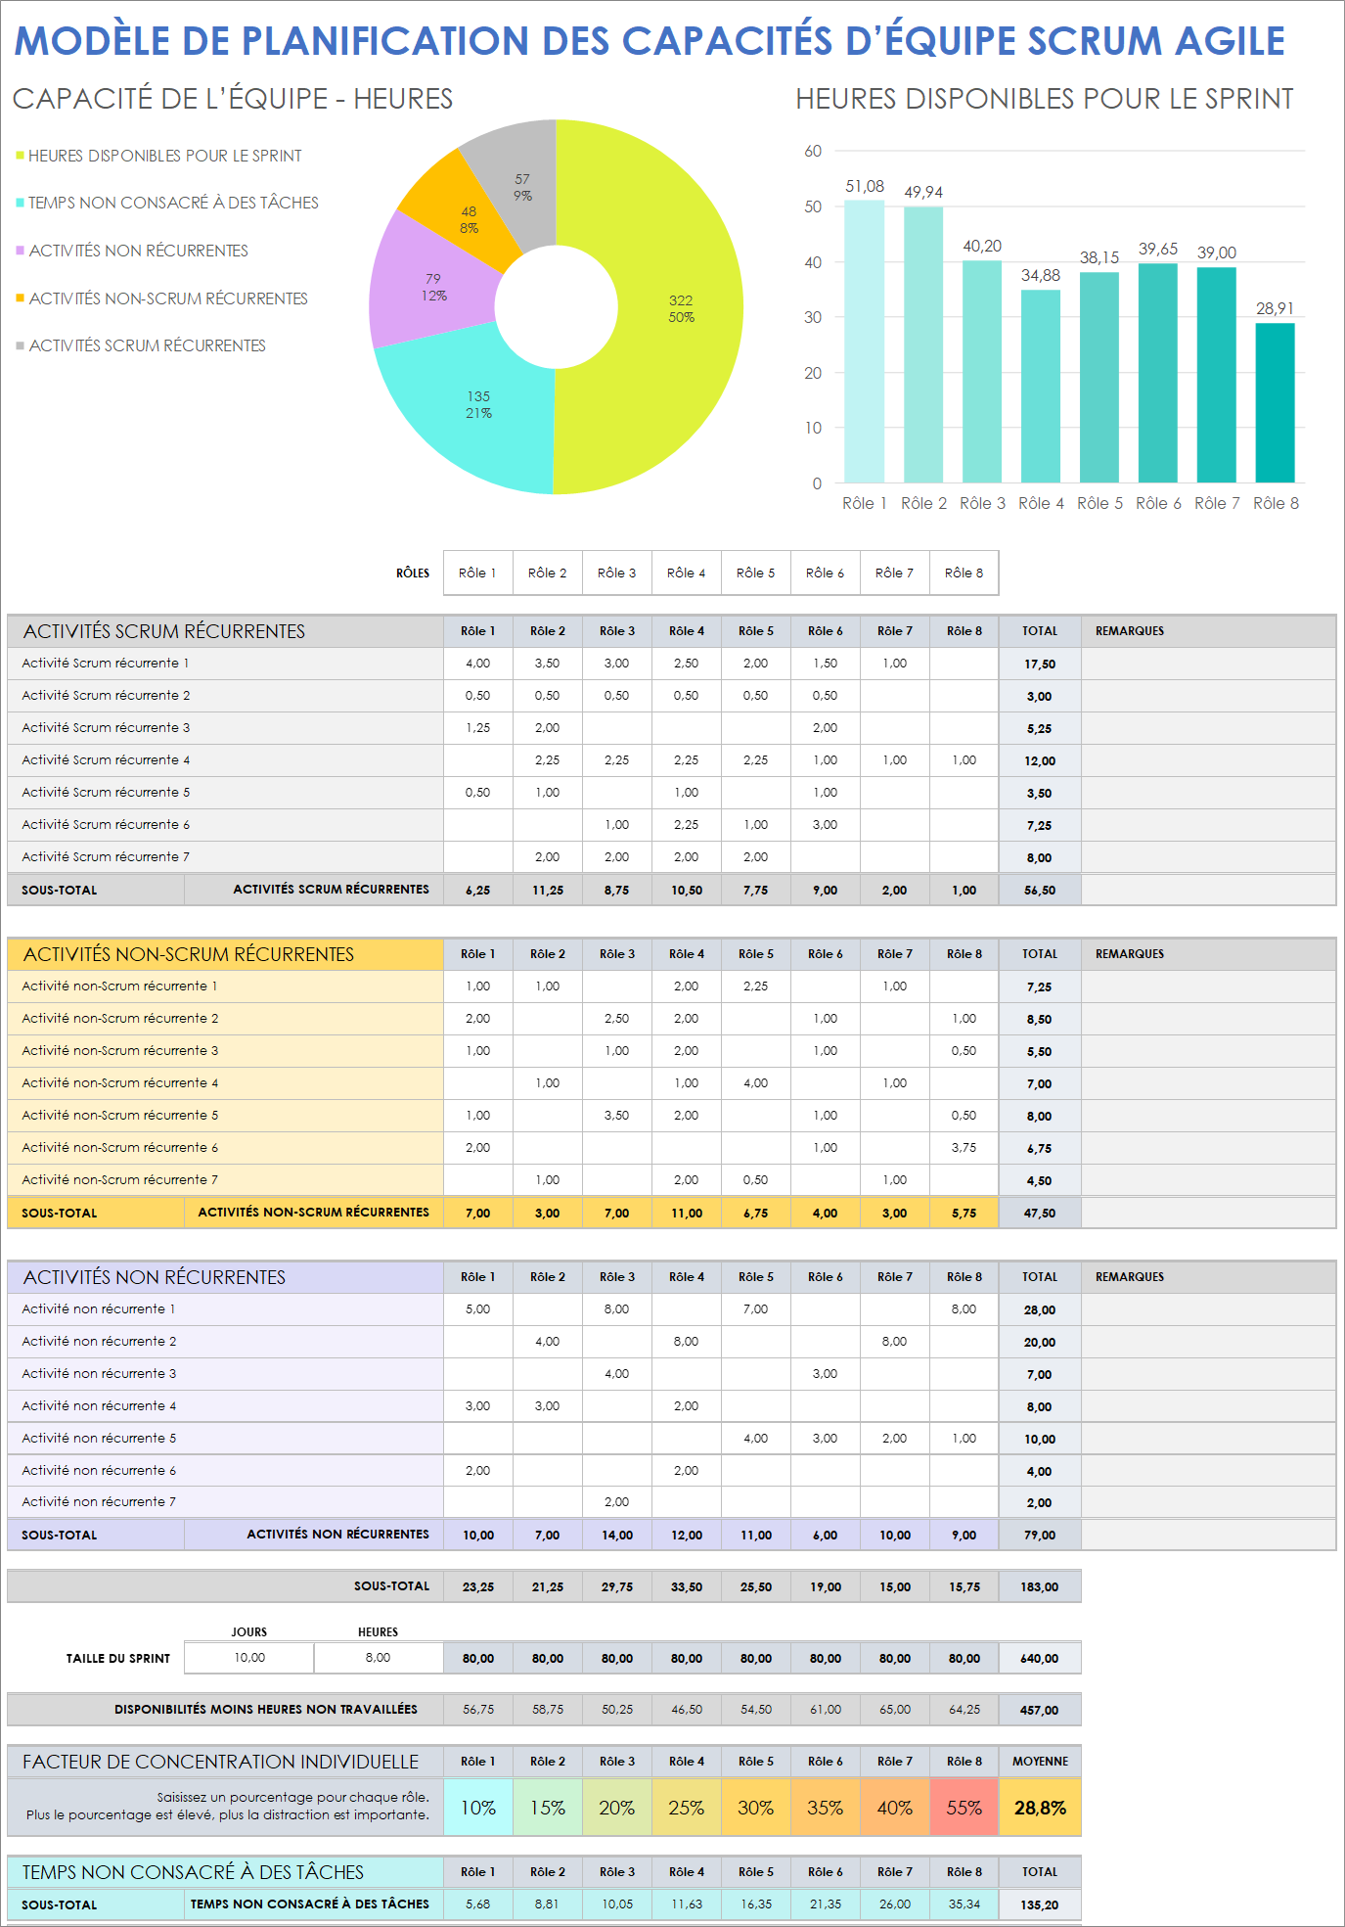Edit the 55% focus factor for Rôle 8
The height and width of the screenshot is (1927, 1345).
pos(964,1808)
